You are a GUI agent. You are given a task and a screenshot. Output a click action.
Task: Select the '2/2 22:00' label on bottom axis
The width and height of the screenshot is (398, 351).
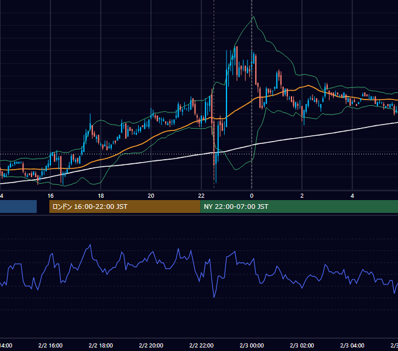[x=201, y=345]
